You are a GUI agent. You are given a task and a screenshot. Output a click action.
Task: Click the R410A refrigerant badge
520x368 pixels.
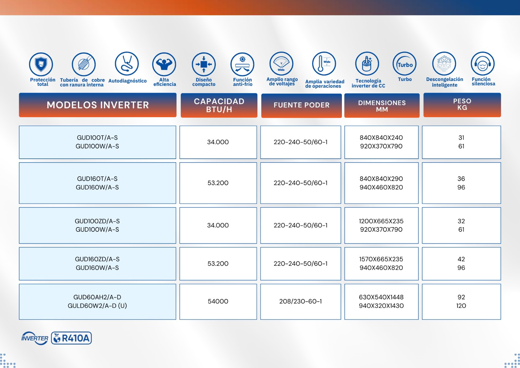click(x=71, y=338)
